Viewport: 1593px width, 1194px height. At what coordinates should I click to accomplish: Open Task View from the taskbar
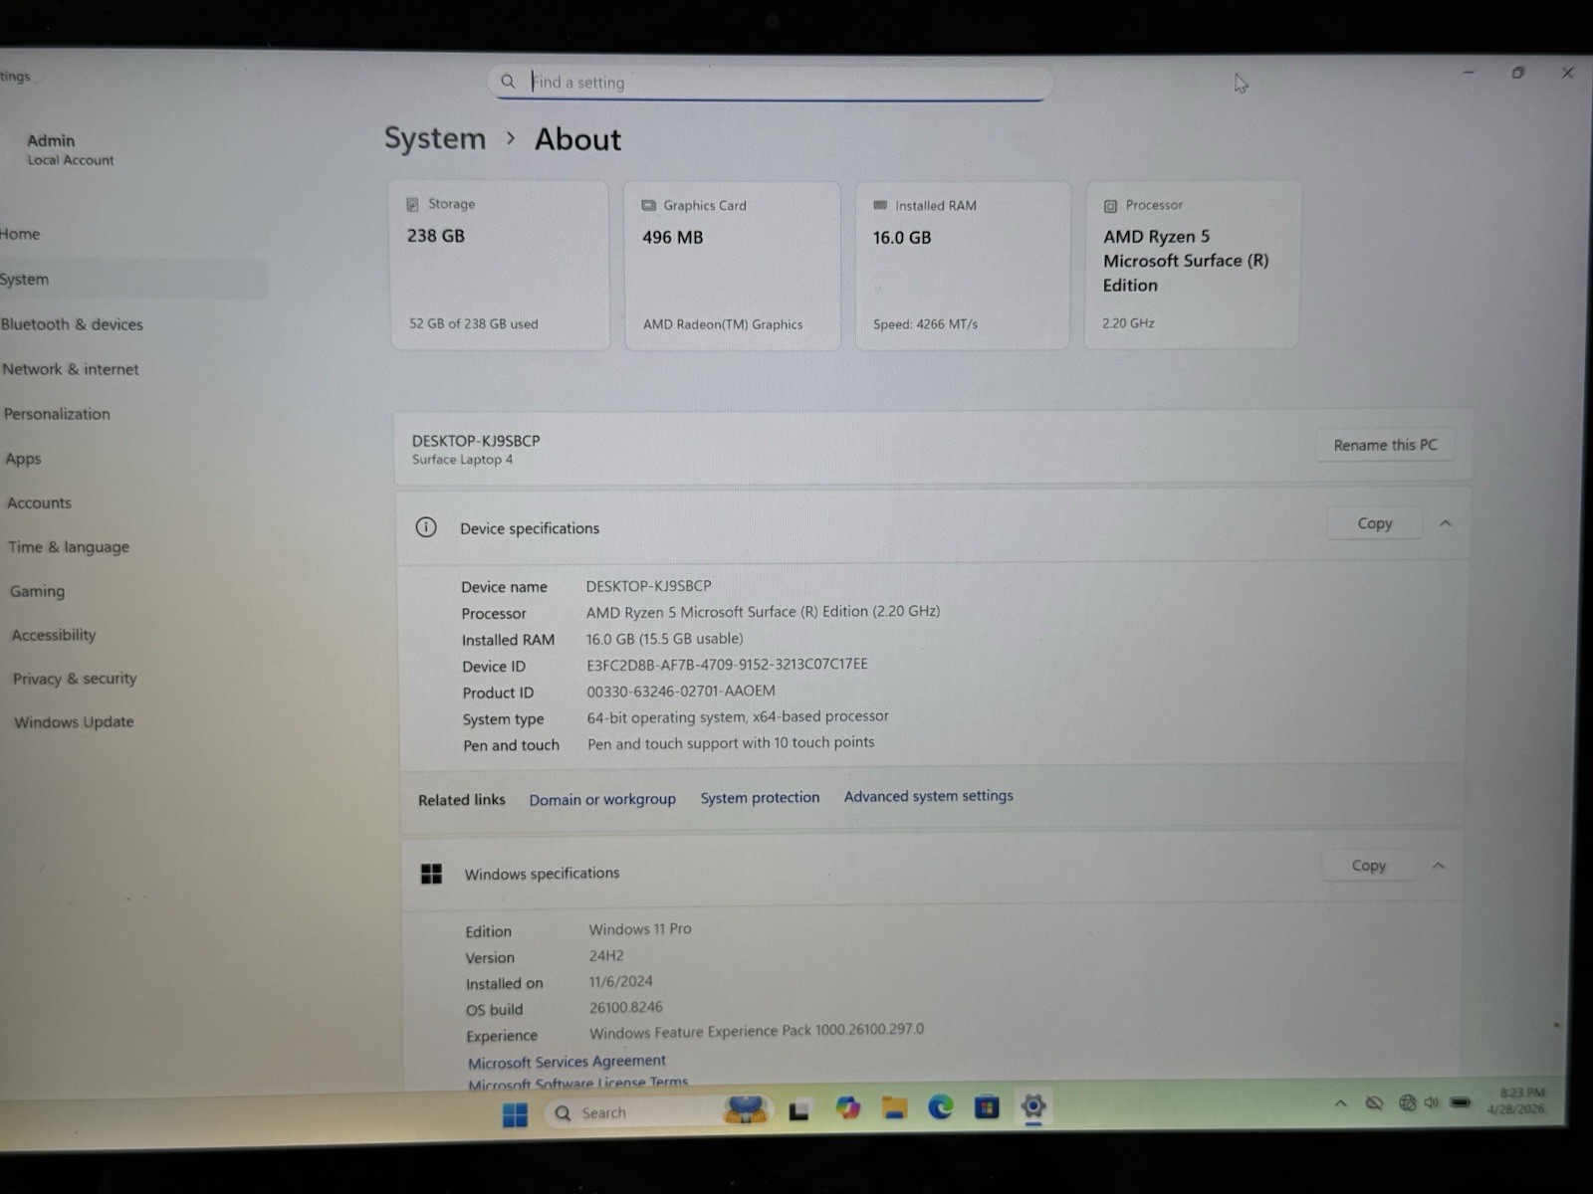coord(798,1111)
